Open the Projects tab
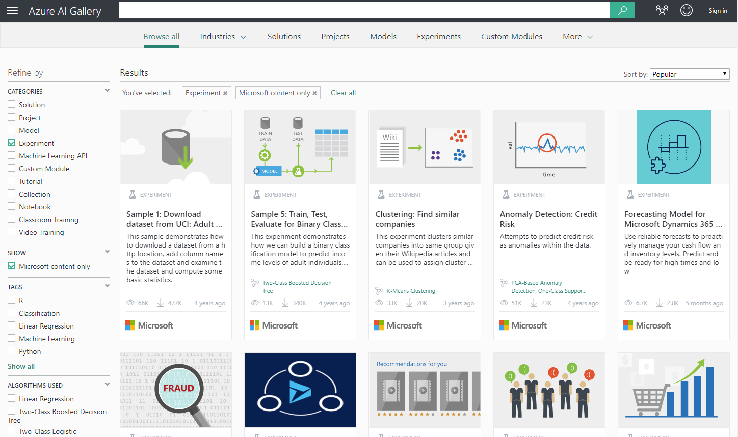Image resolution: width=738 pixels, height=437 pixels. coord(335,37)
